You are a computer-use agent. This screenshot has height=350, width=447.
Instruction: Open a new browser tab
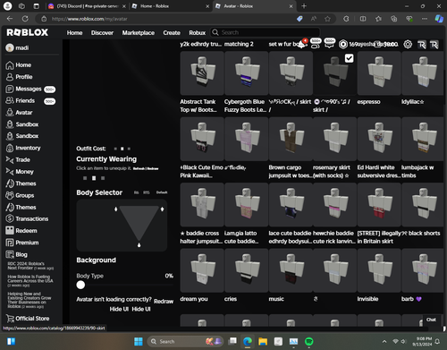[304, 6]
